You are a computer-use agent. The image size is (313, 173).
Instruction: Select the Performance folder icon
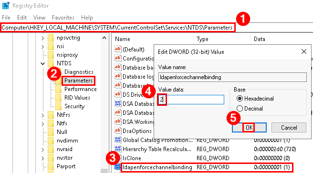(59, 89)
